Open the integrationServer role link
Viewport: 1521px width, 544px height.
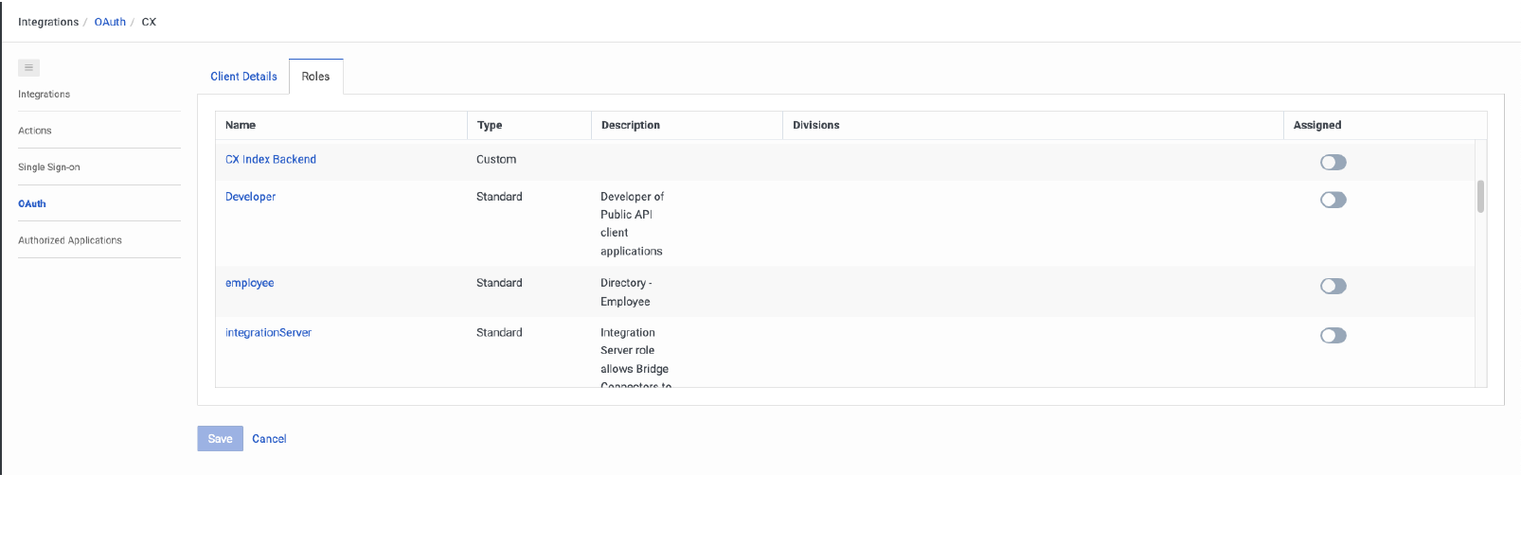[x=268, y=333]
